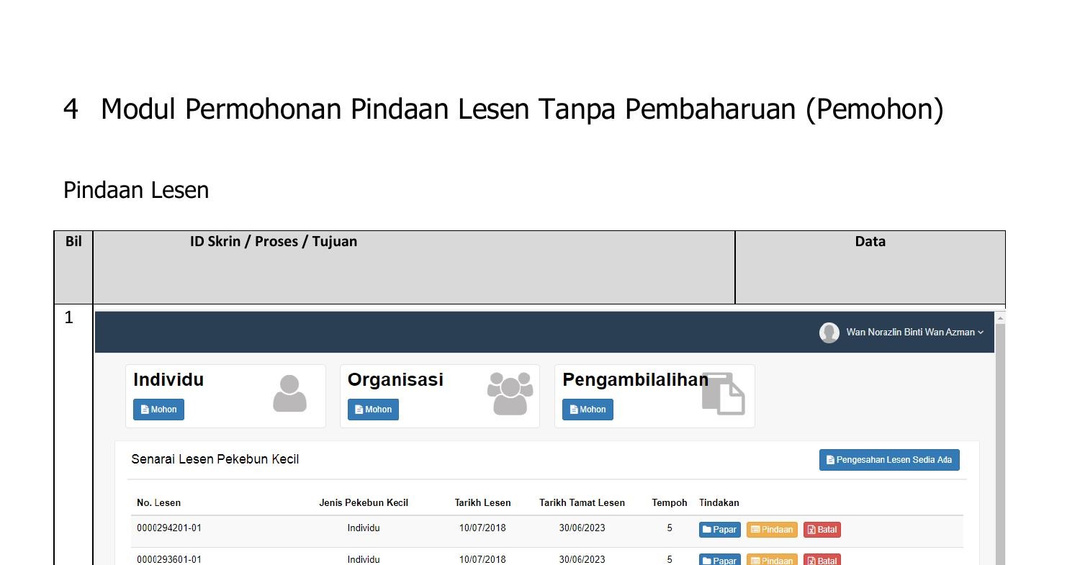
Task: Click the x-document icon inside the Batal button
Action: [811, 529]
